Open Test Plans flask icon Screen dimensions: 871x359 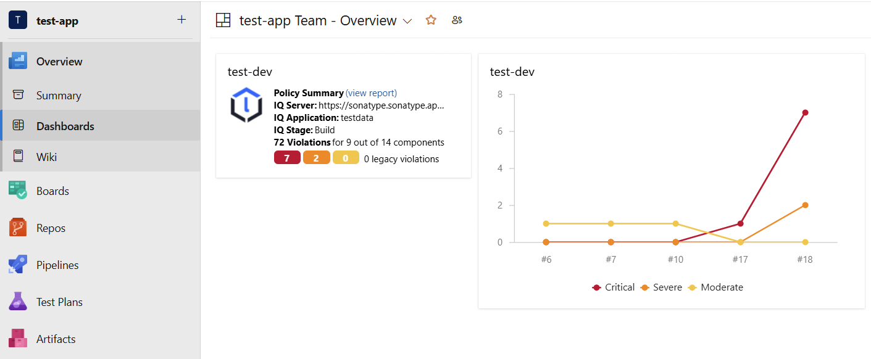pos(18,302)
